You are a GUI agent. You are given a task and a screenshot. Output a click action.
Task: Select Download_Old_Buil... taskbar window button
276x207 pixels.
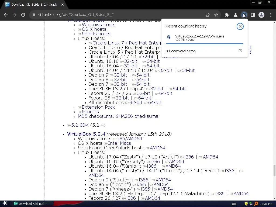coord(32,204)
